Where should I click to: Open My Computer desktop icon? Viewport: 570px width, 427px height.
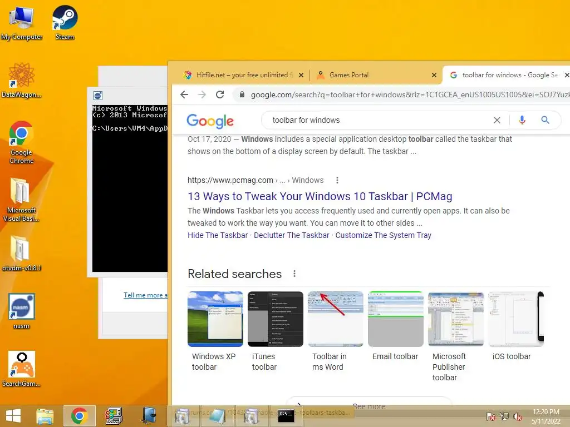[22, 23]
